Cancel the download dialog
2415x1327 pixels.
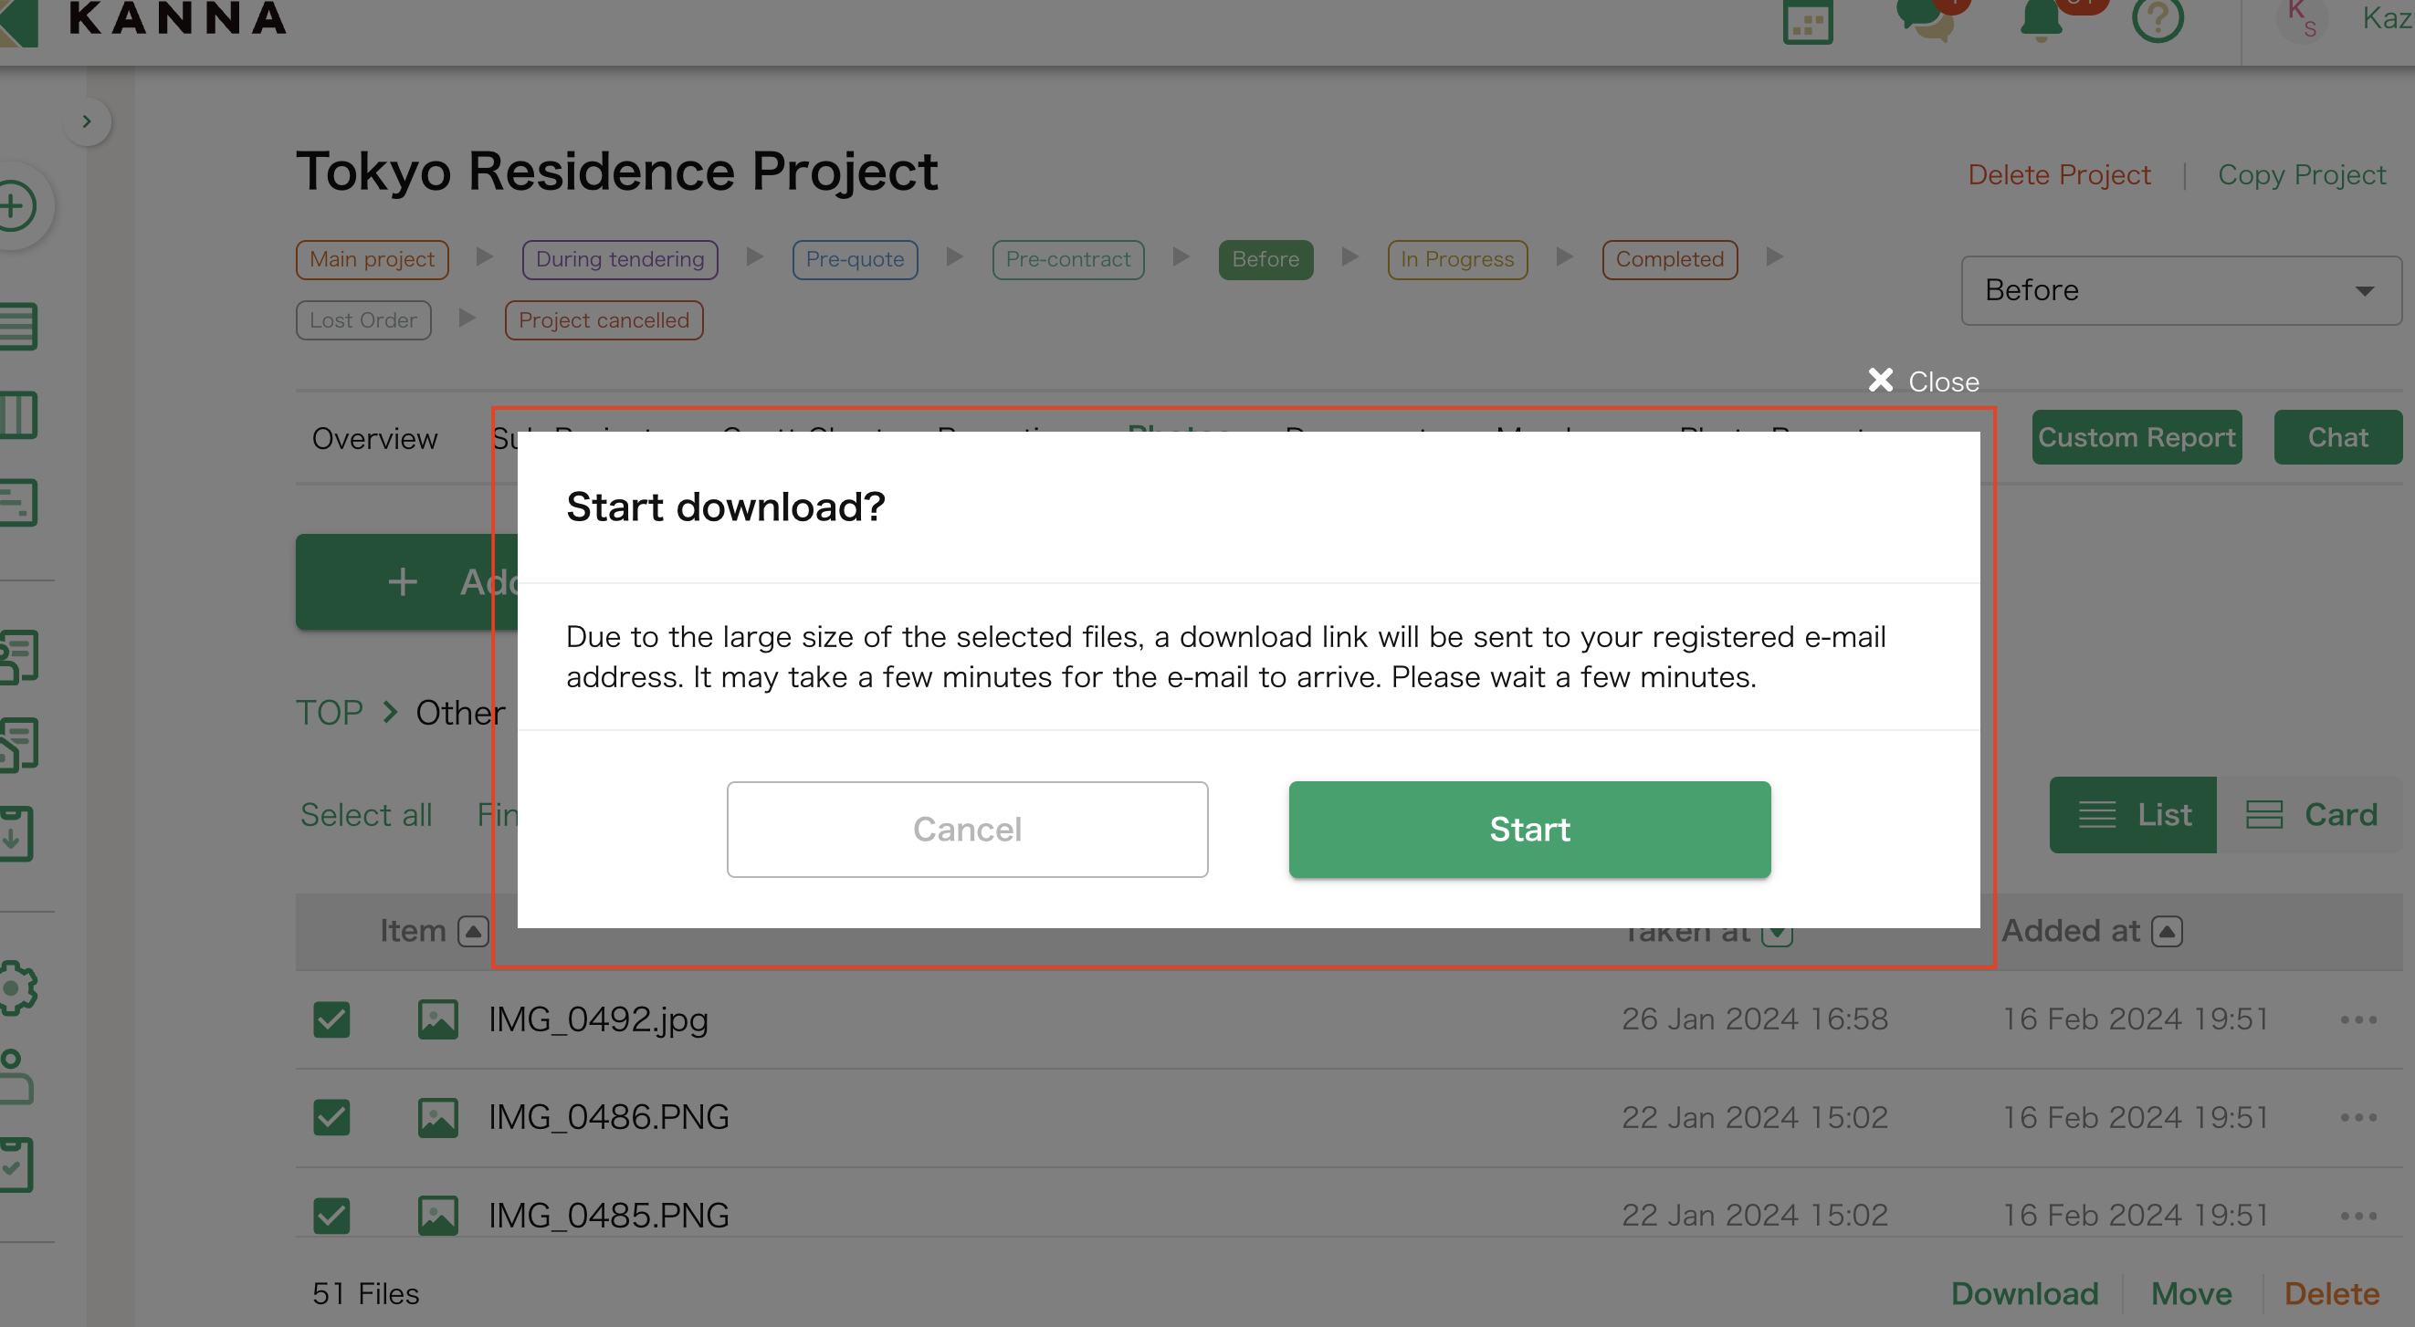click(x=967, y=830)
